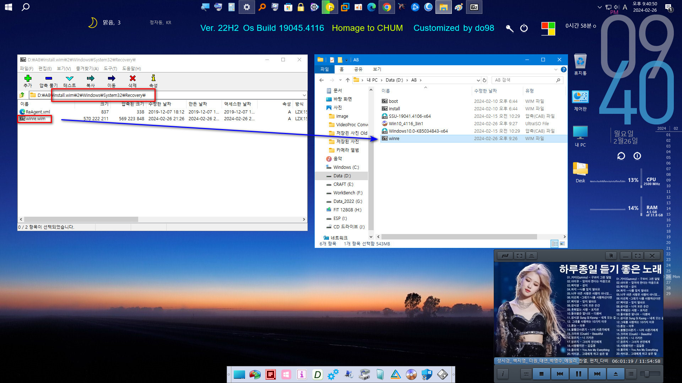Open the 7-Zip File menu
This screenshot has width=682, height=383.
[27, 68]
